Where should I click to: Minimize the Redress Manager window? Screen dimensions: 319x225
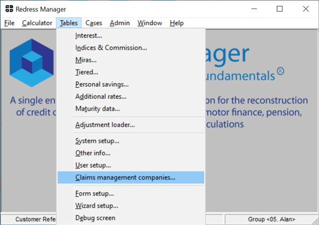pyautogui.click(x=254, y=9)
